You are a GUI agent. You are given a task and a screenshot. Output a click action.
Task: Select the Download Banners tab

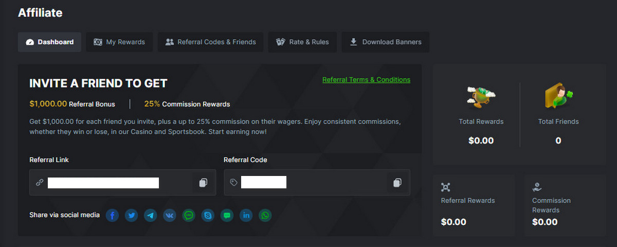click(386, 42)
